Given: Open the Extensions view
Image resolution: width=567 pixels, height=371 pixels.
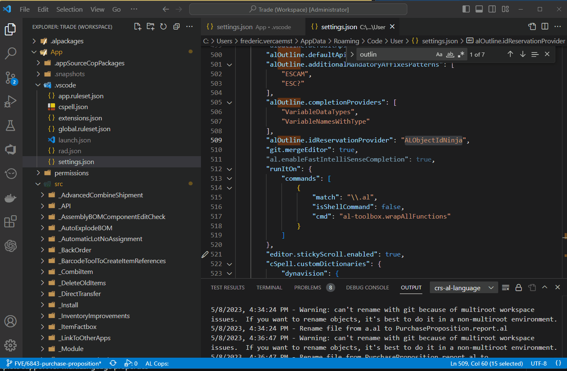Looking at the screenshot, I should coord(10,222).
